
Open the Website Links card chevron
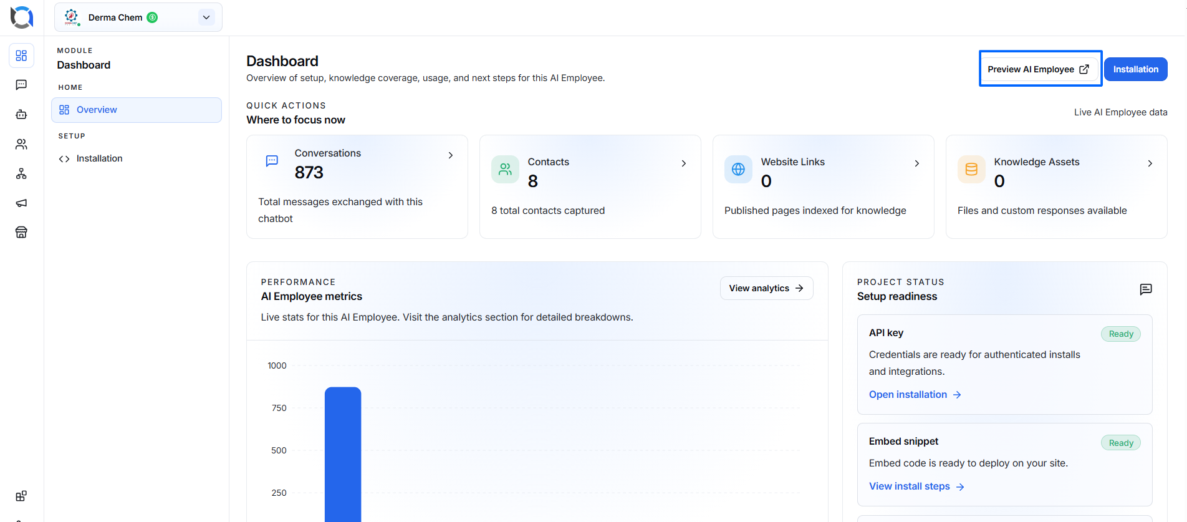coord(917,163)
